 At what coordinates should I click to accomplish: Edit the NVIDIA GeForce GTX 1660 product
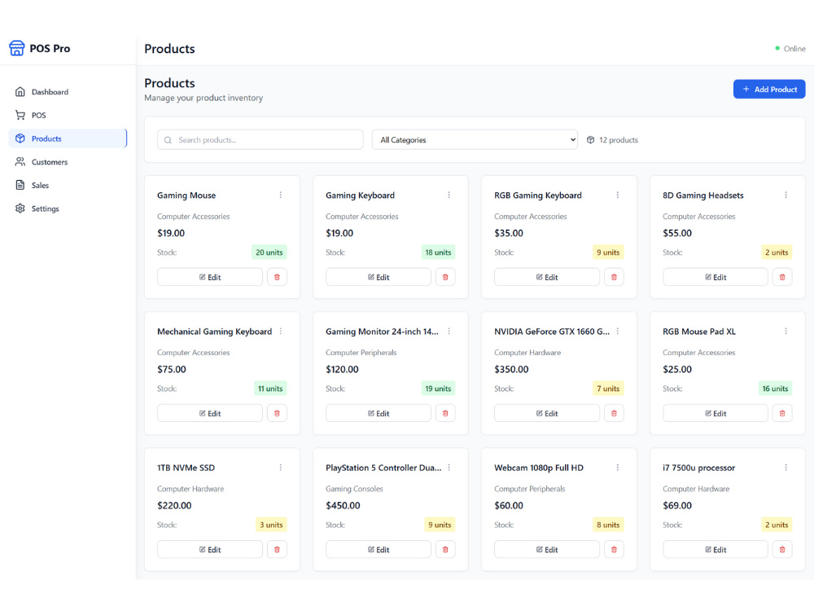[x=547, y=413]
